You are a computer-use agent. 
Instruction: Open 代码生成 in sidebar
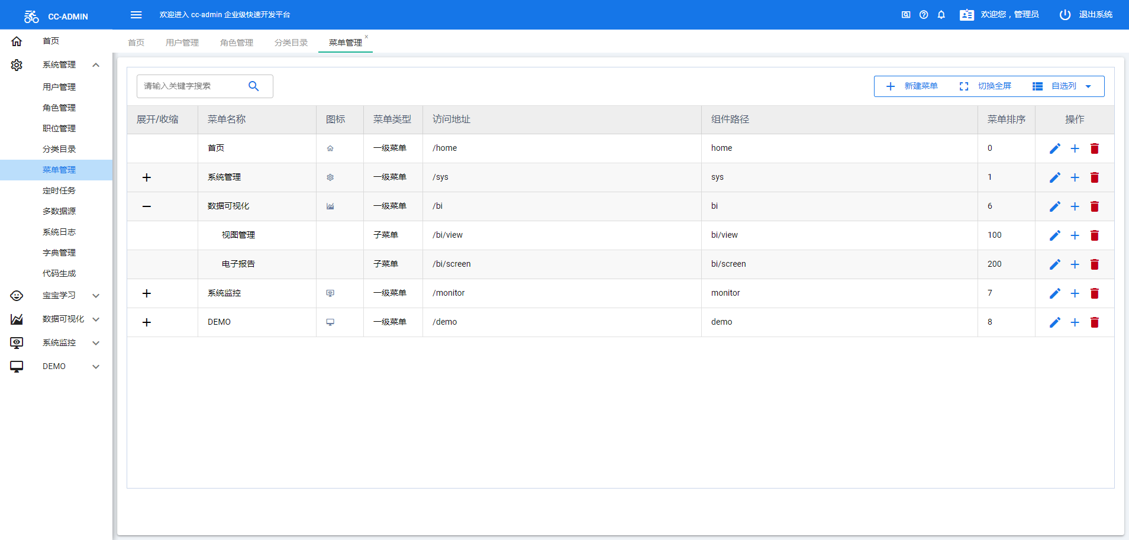59,273
